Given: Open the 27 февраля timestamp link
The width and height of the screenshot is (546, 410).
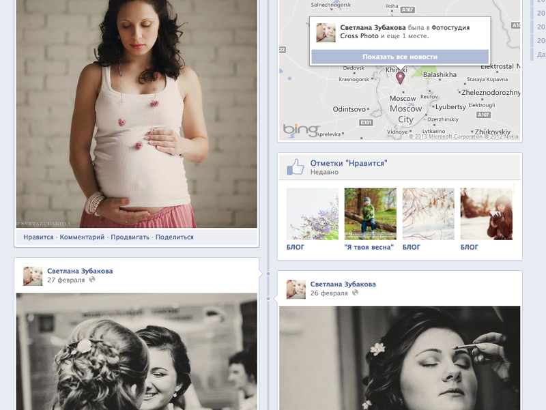Looking at the screenshot, I should click(66, 280).
